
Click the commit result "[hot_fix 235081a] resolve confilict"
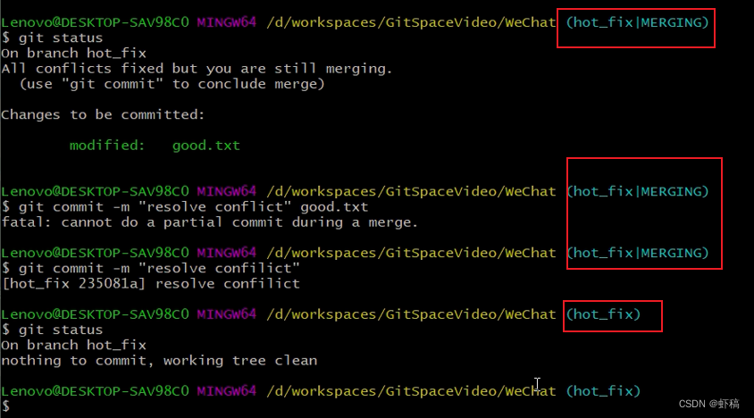pos(151,283)
